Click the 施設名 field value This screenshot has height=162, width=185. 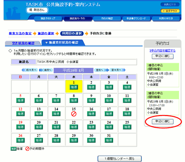click(87, 62)
